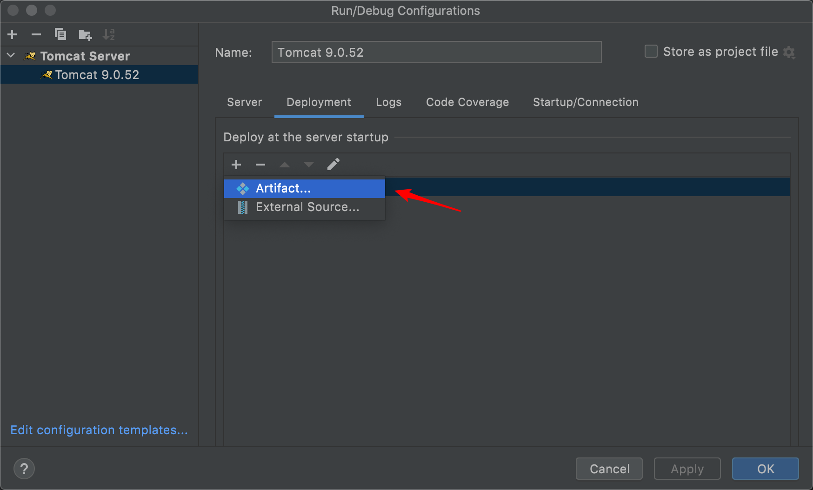Image resolution: width=813 pixels, height=490 pixels.
Task: Remove the selected run configuration
Action: pos(36,34)
